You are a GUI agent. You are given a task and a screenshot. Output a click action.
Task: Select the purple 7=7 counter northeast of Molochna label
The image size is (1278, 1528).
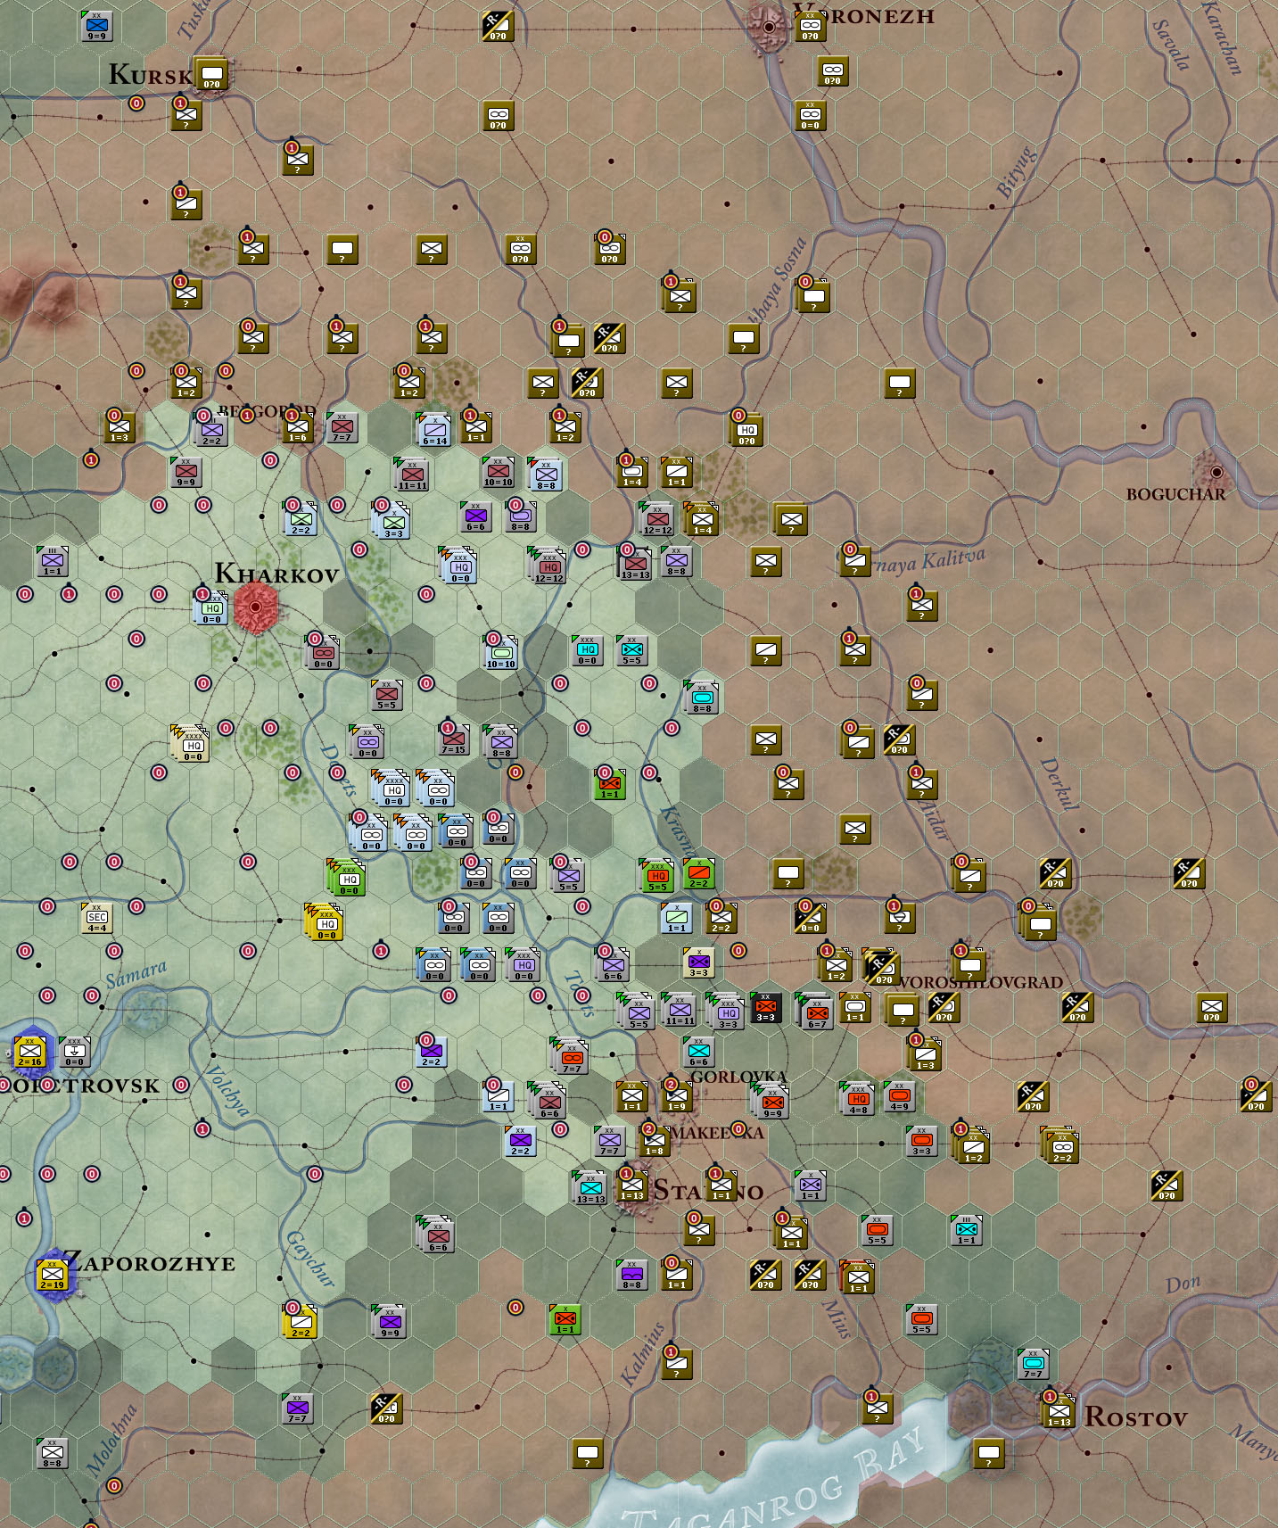click(298, 1409)
